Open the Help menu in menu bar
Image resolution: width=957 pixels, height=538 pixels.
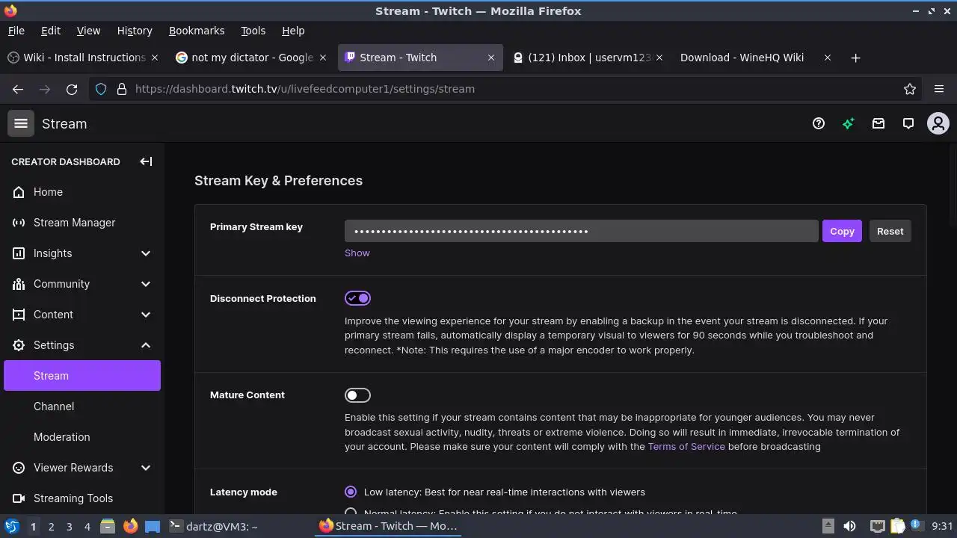293,31
